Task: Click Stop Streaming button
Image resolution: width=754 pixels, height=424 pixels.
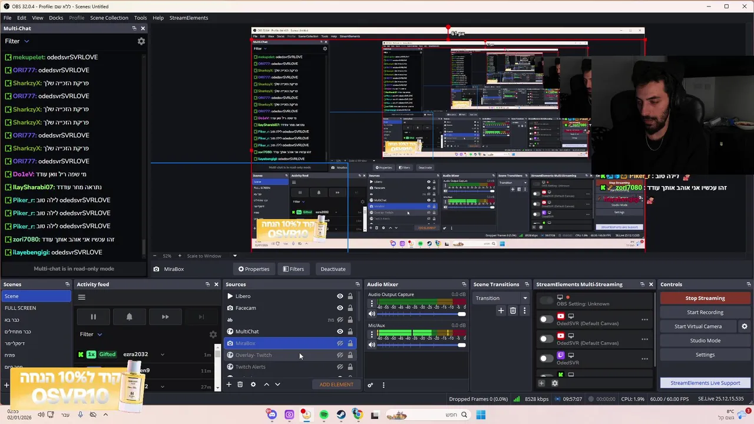Action: tap(705, 298)
